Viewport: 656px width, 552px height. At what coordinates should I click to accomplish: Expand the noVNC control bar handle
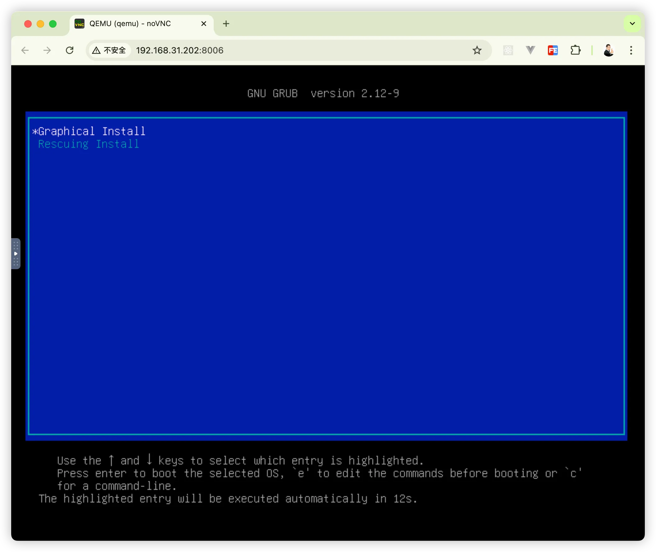pos(16,253)
